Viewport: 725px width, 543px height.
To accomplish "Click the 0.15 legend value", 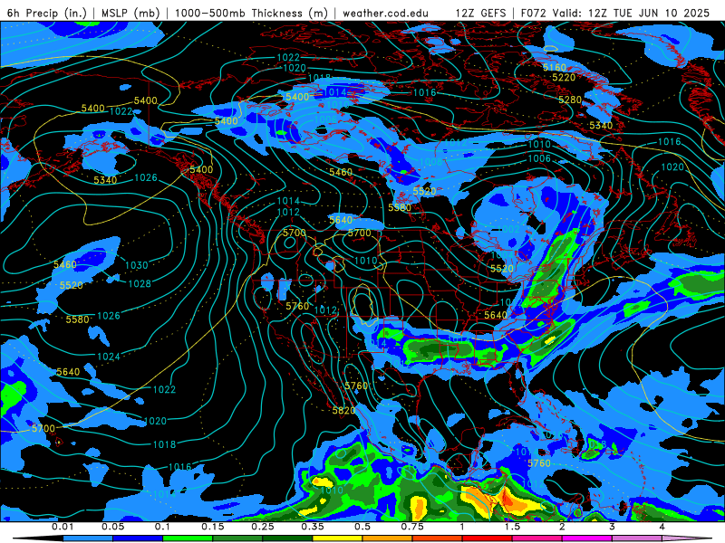I will (213, 527).
